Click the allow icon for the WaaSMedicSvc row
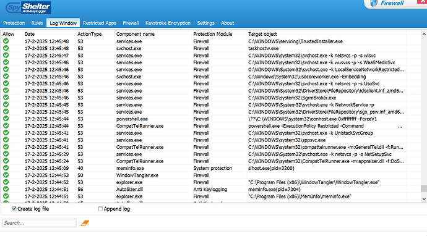Image resolution: width=427 pixels, height=236 pixels. click(x=6, y=62)
